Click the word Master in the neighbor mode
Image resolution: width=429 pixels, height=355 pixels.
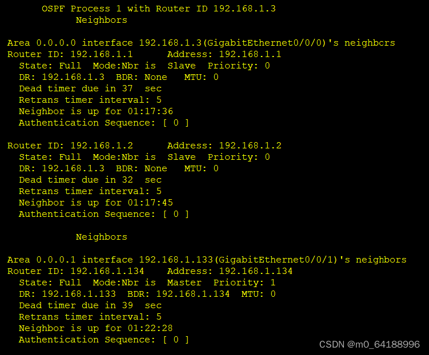(184, 283)
